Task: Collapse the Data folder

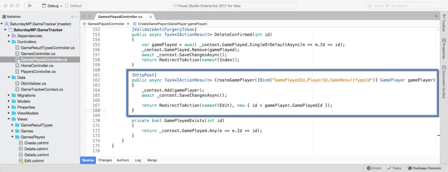Action: pos(9,78)
